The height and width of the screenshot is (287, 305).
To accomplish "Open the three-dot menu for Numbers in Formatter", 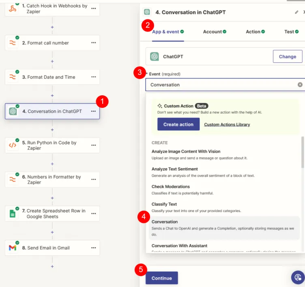I will 94,179.
